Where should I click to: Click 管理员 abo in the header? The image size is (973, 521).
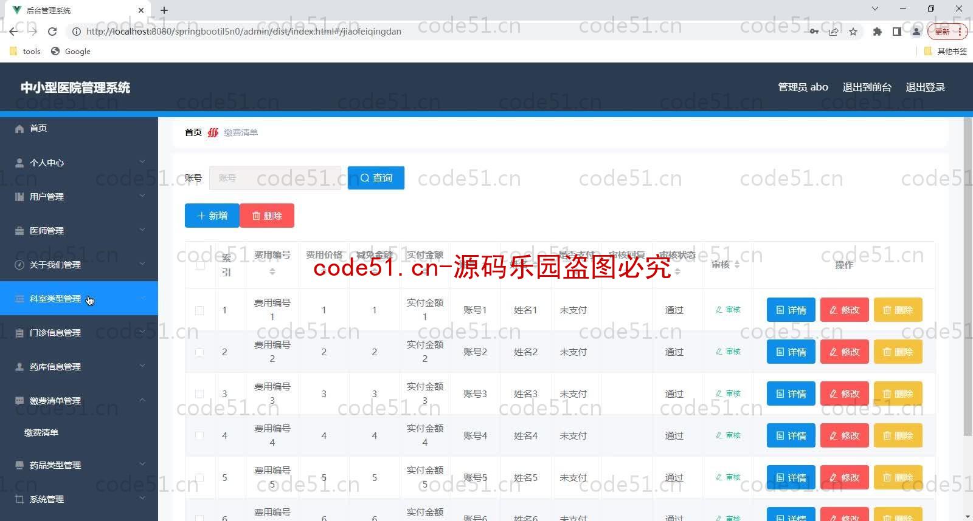[x=803, y=87]
